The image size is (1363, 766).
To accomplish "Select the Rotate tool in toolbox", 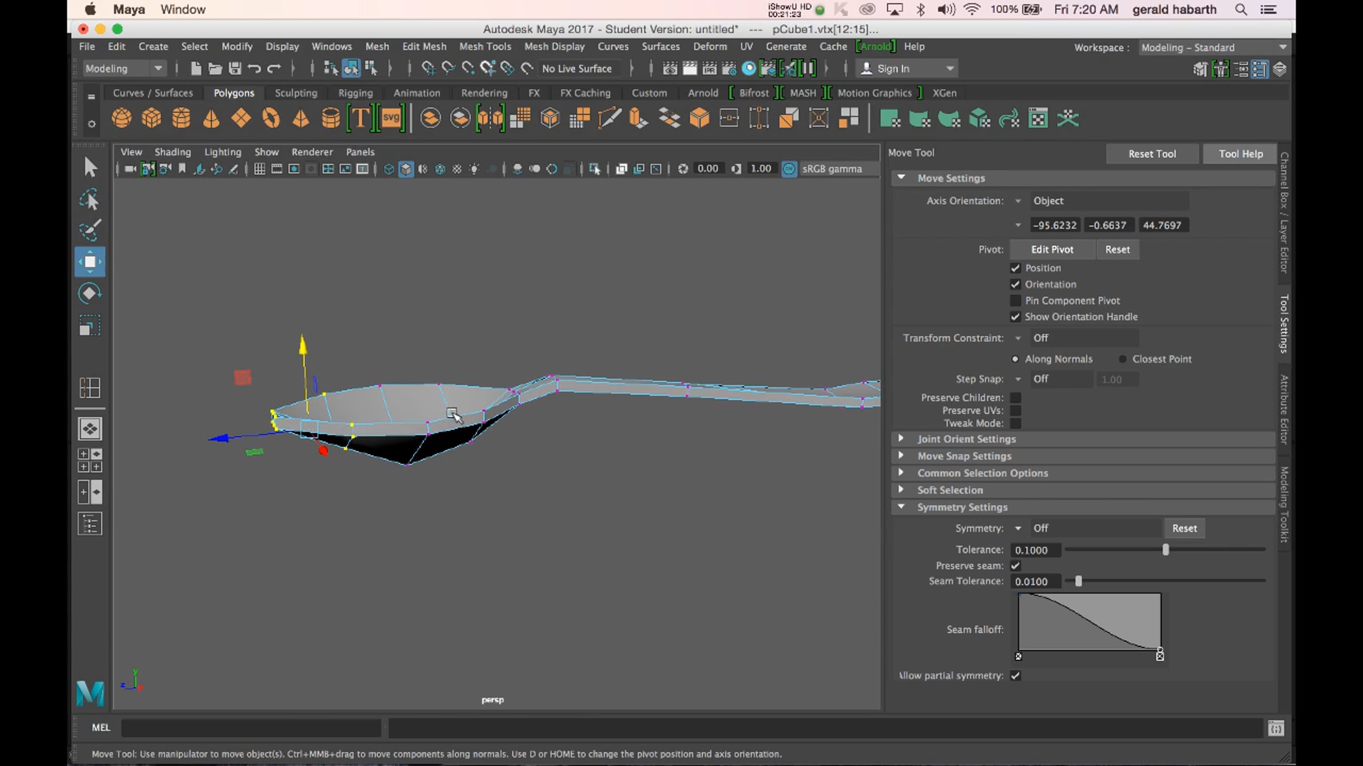I will (90, 293).
